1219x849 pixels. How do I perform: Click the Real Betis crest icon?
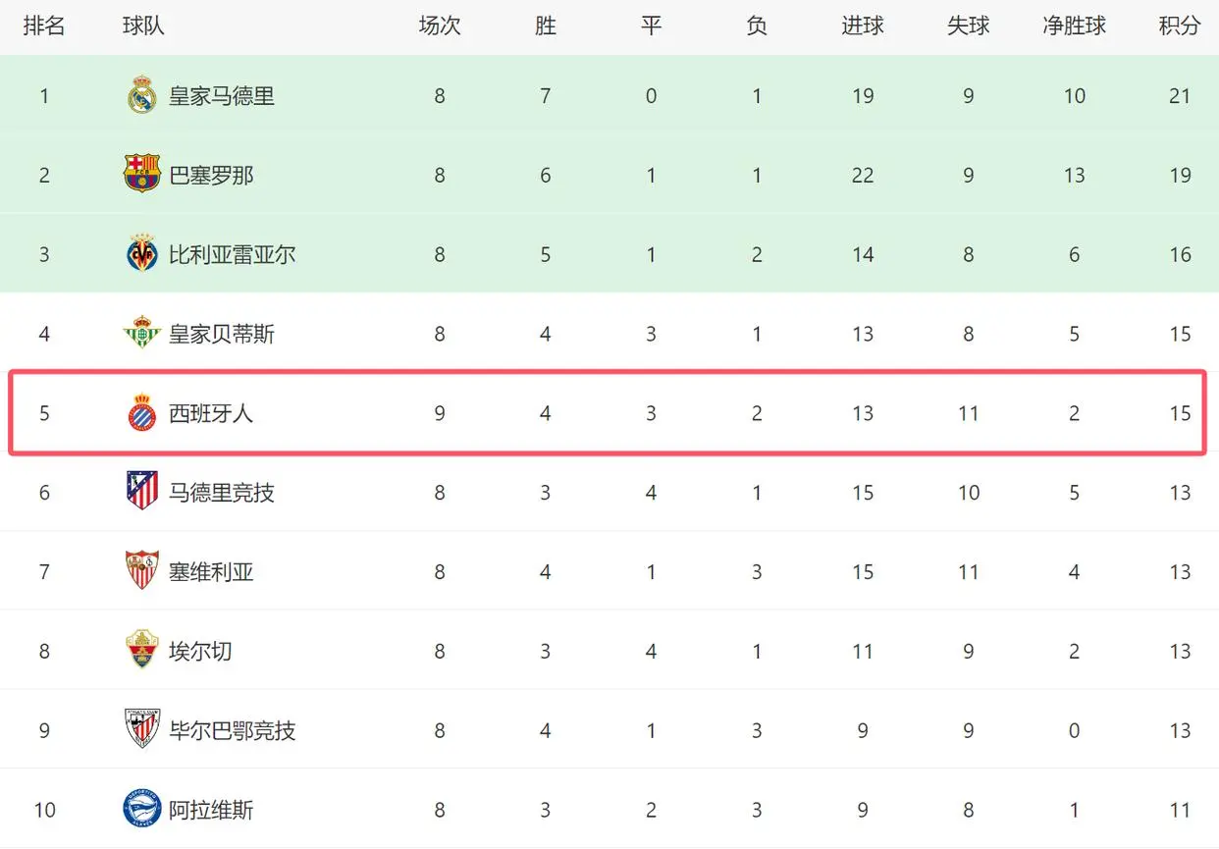tap(142, 334)
